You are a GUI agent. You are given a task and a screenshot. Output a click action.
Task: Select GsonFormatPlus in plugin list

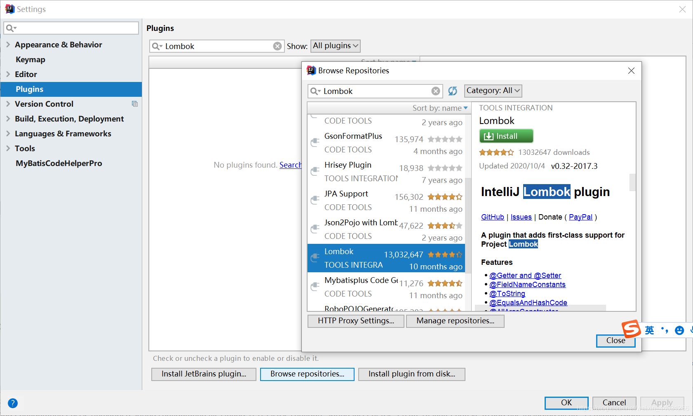coord(386,143)
